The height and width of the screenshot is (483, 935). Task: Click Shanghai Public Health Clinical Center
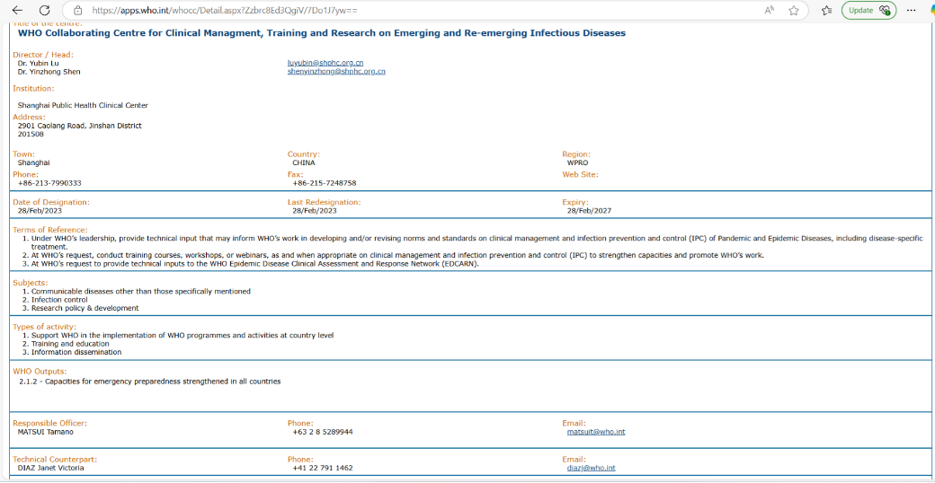tap(83, 105)
